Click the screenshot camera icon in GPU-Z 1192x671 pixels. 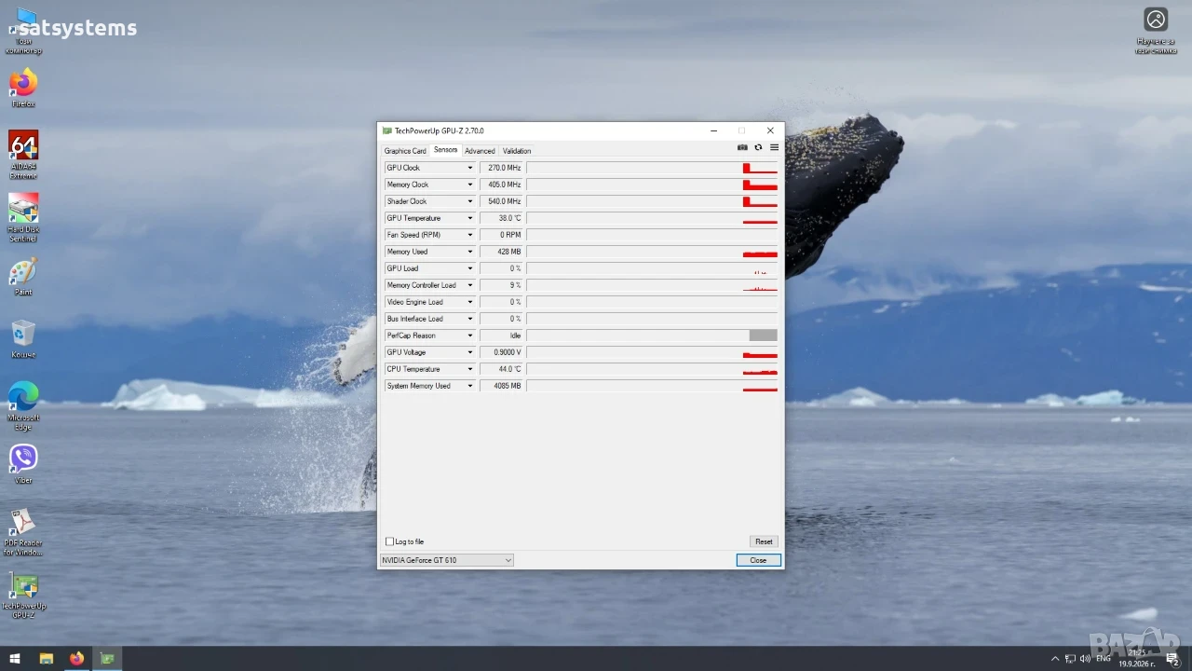click(x=742, y=147)
